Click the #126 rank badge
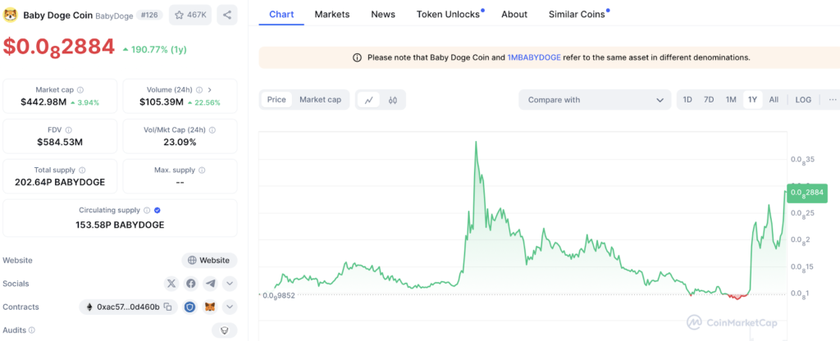This screenshot has width=840, height=341. [x=149, y=15]
